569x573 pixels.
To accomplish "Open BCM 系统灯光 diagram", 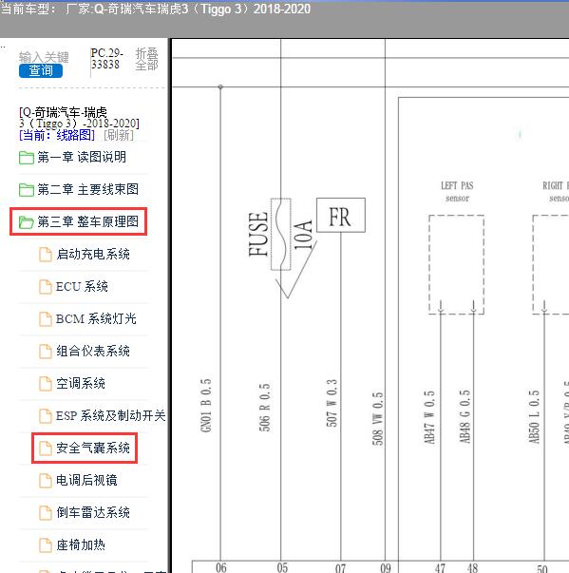I will pos(96,318).
